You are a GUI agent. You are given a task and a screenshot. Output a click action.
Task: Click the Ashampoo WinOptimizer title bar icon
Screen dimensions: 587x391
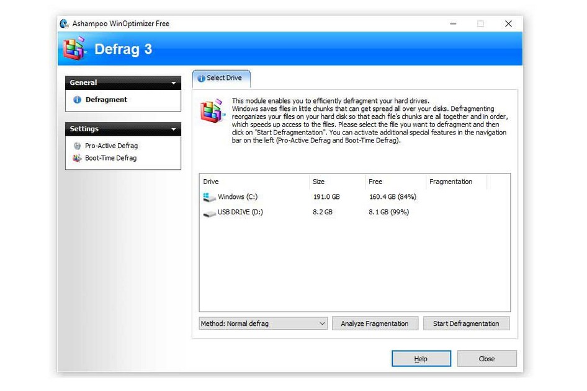coord(65,24)
